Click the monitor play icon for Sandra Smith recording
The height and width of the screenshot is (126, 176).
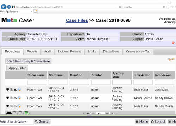click(x=7, y=106)
